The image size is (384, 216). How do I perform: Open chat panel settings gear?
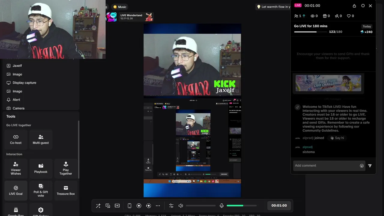pos(363,6)
